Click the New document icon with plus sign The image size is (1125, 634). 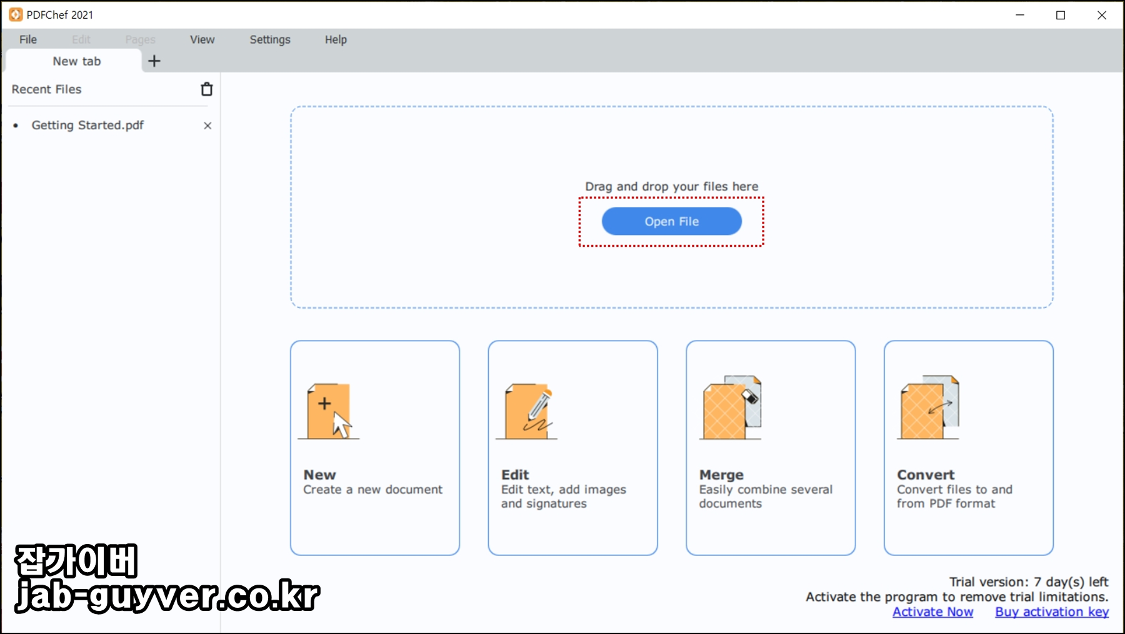[x=329, y=411]
